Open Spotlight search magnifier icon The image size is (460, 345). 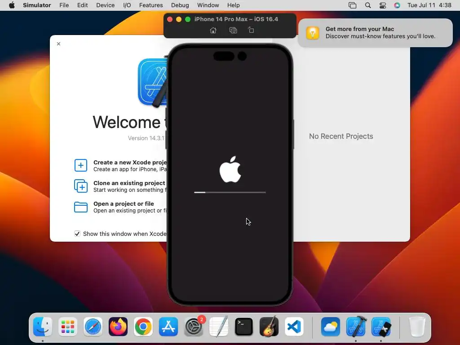click(368, 5)
